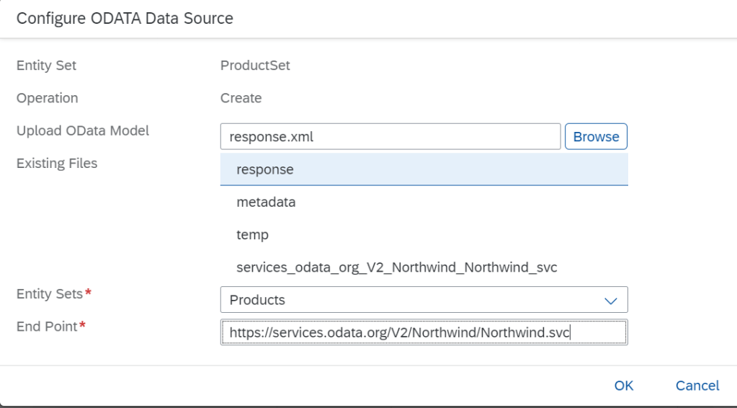Choose 'metadata' from existing files list
Image resolution: width=737 pixels, height=408 pixels.
(x=424, y=203)
